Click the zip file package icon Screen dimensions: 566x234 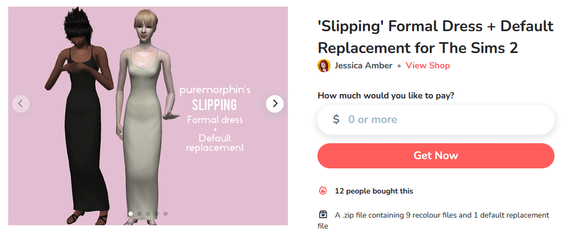pyautogui.click(x=323, y=215)
